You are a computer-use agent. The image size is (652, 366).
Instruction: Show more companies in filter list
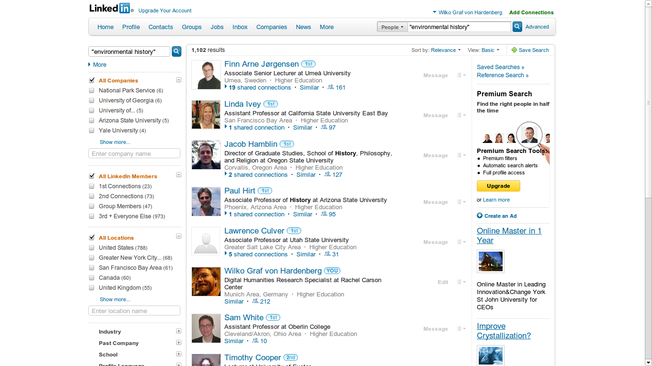[x=115, y=142]
